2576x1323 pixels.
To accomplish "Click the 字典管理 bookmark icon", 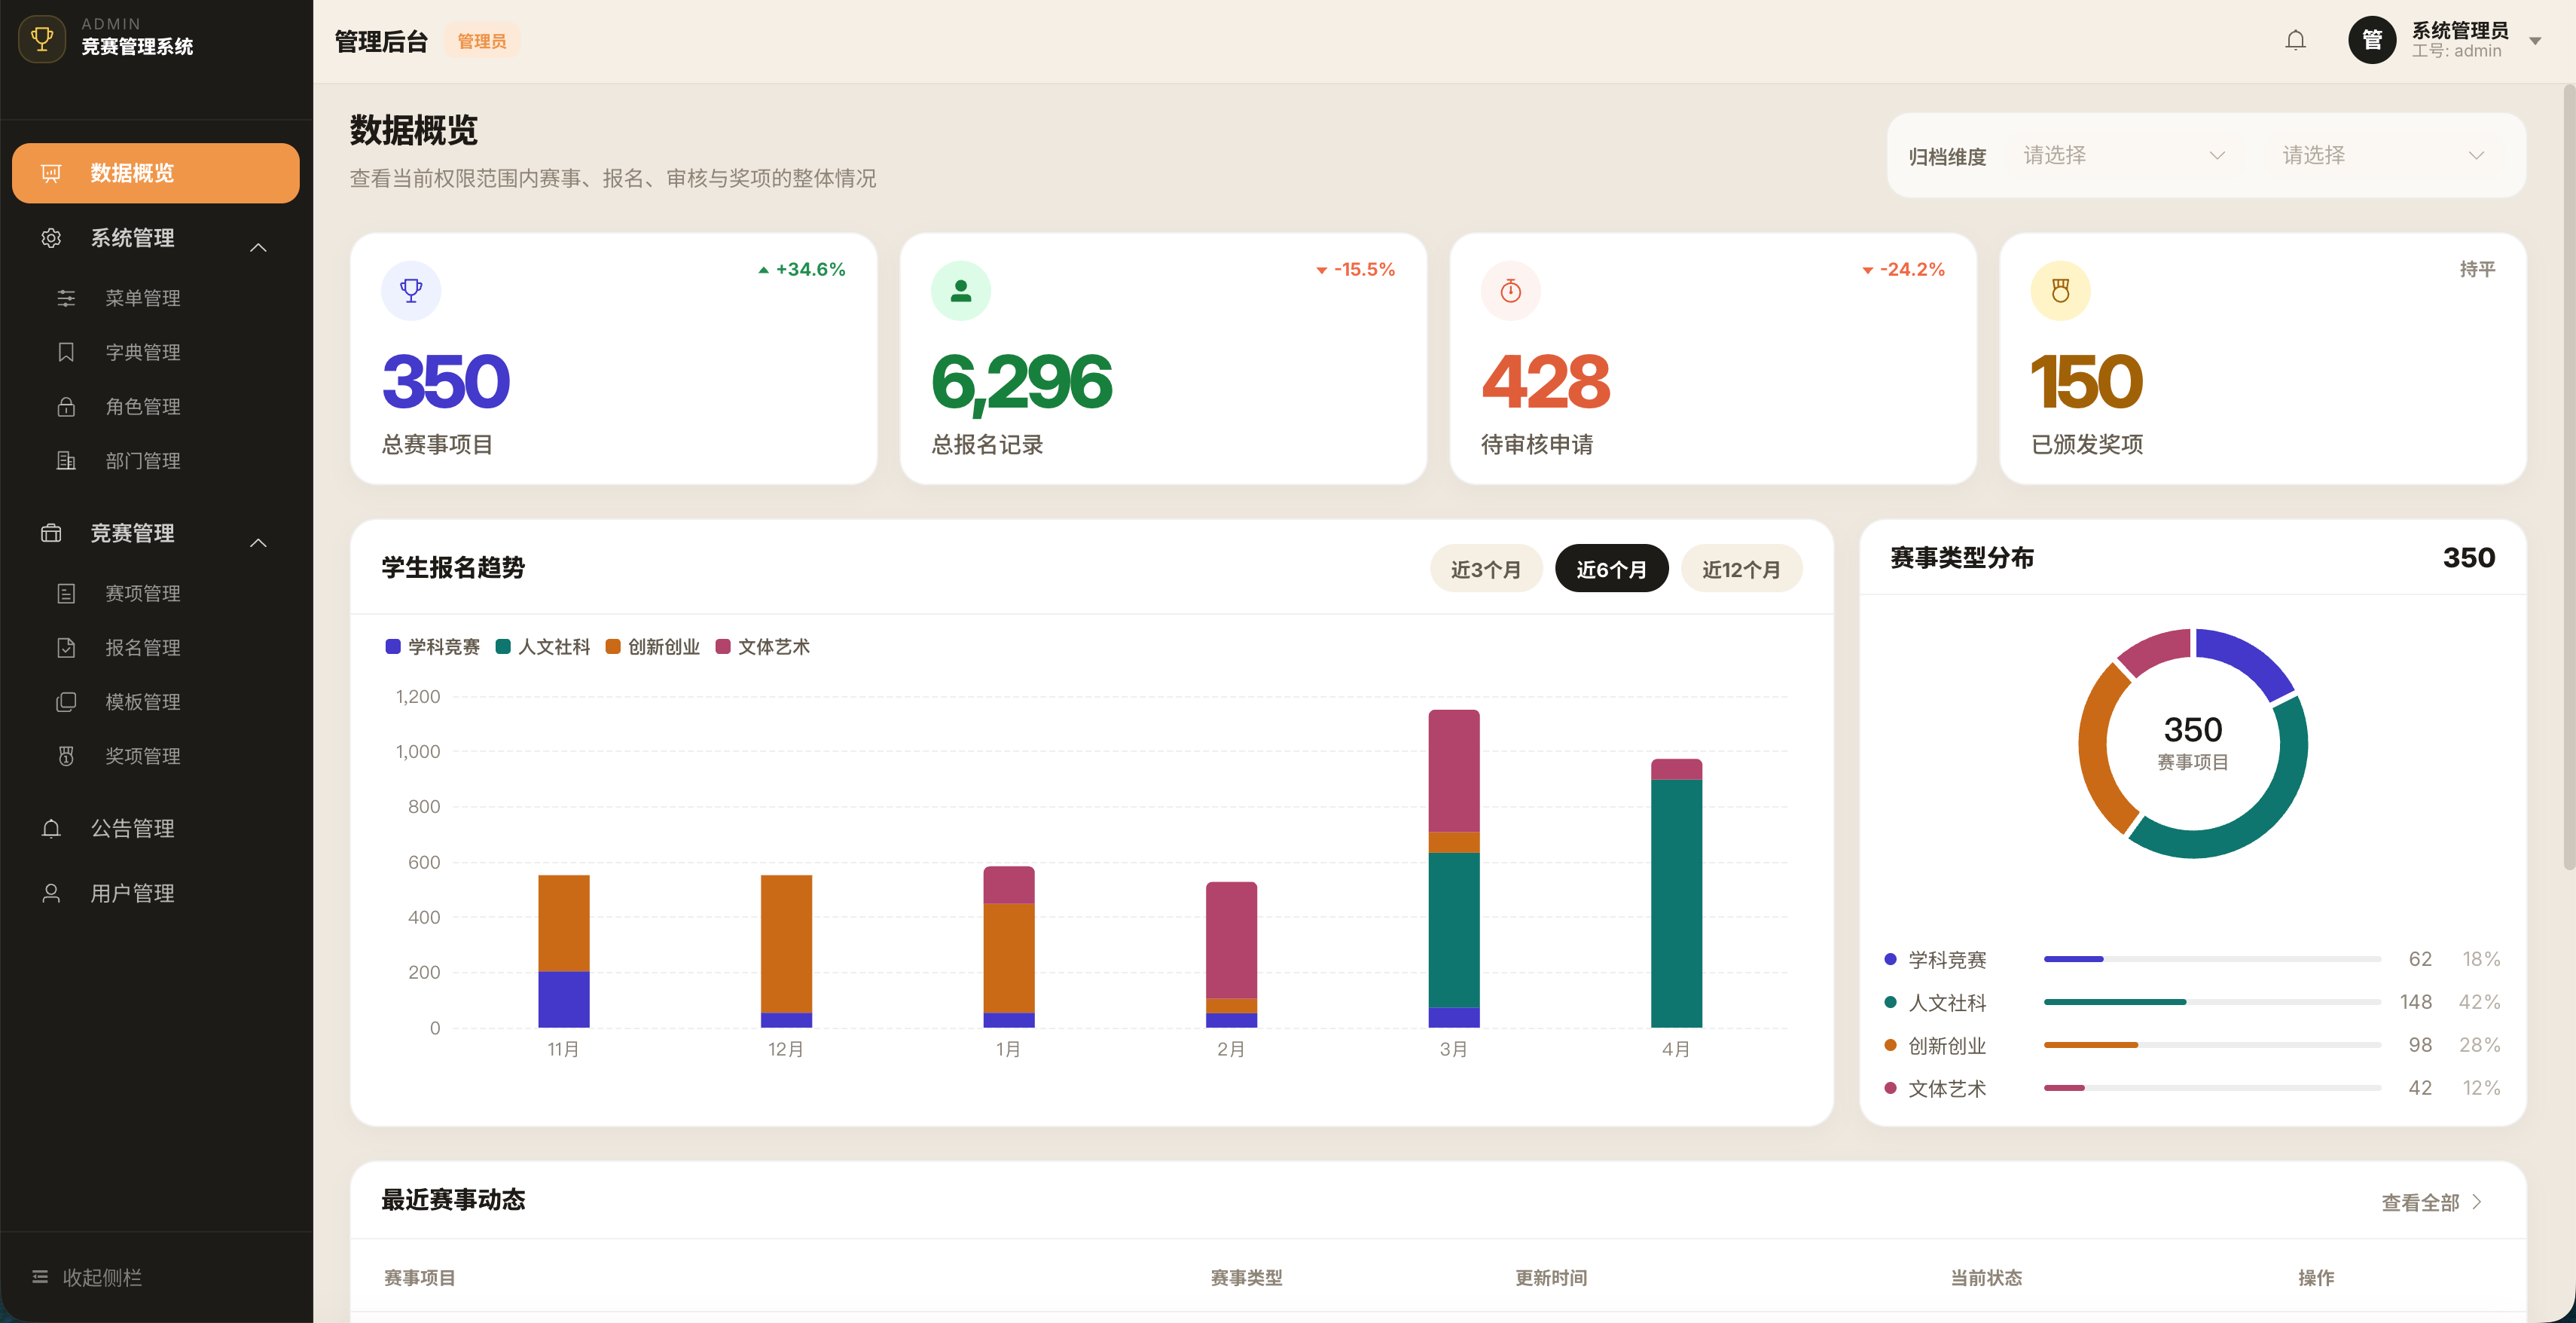I will coord(66,352).
